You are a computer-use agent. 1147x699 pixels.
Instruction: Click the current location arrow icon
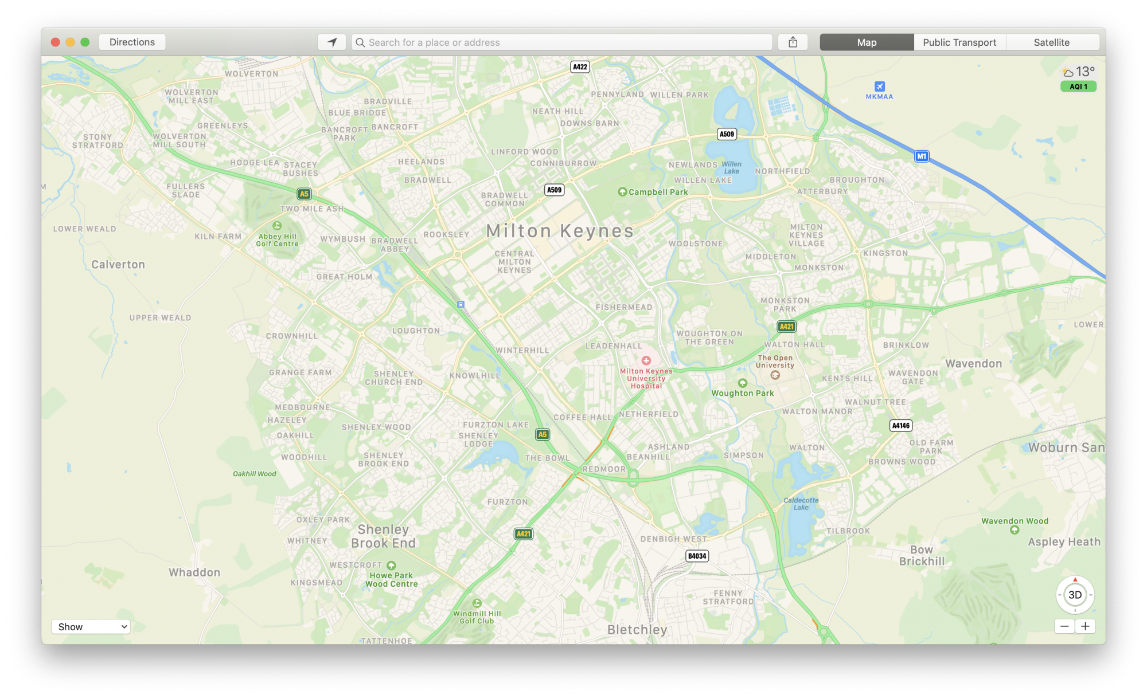[x=331, y=42]
